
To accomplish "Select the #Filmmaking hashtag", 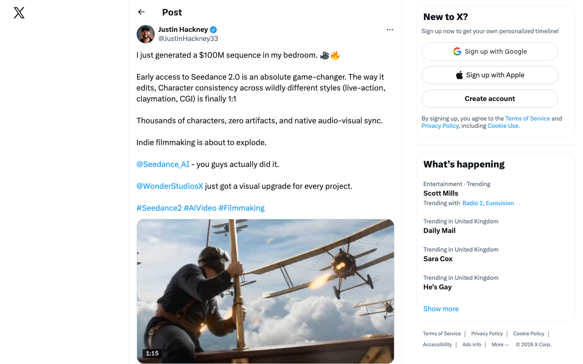I will (x=241, y=208).
